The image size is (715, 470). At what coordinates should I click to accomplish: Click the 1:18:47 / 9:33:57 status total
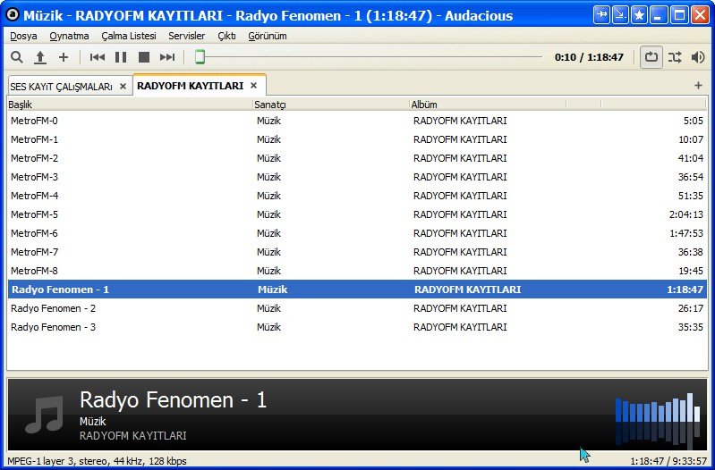click(x=668, y=461)
